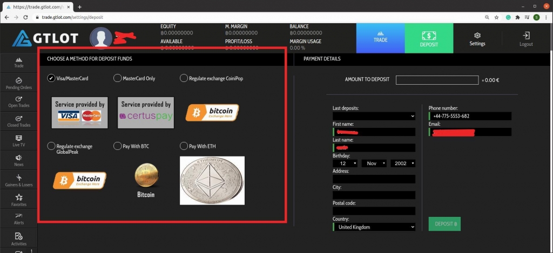Click the gold Bitcoin coin image

tap(146, 175)
